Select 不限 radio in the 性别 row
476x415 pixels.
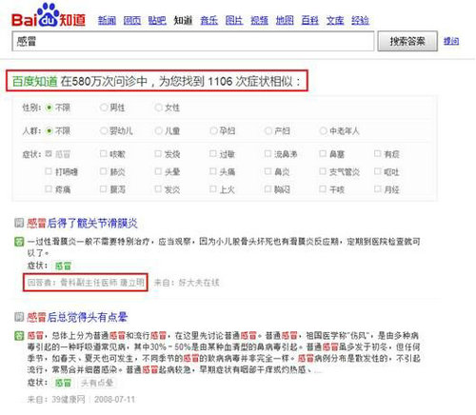tap(49, 108)
